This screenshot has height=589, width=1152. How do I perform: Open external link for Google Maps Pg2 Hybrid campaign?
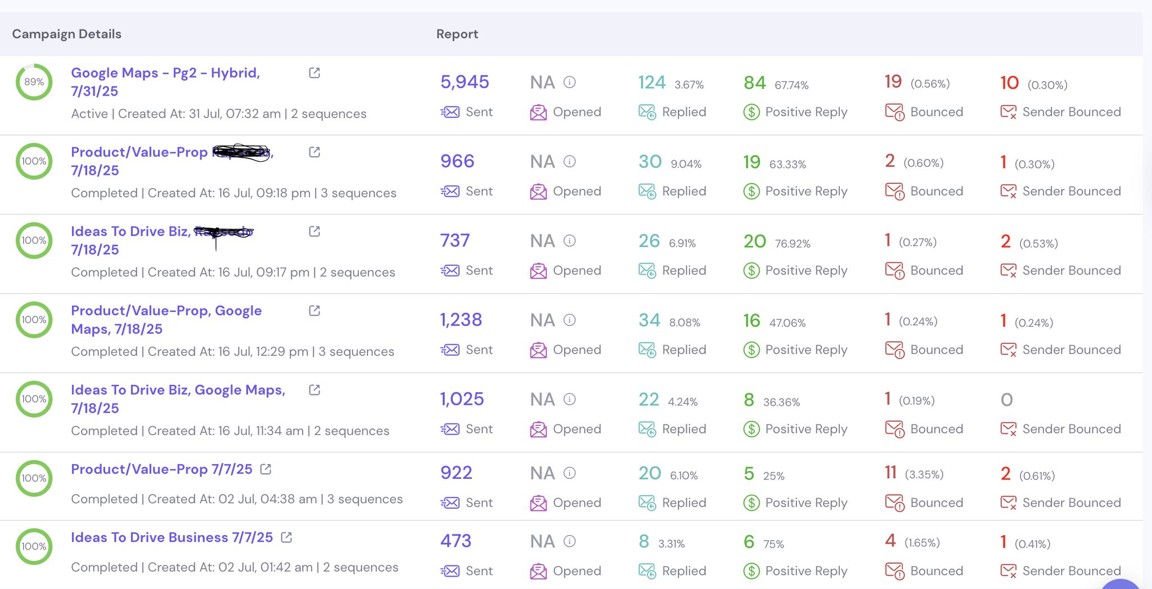pyautogui.click(x=314, y=73)
